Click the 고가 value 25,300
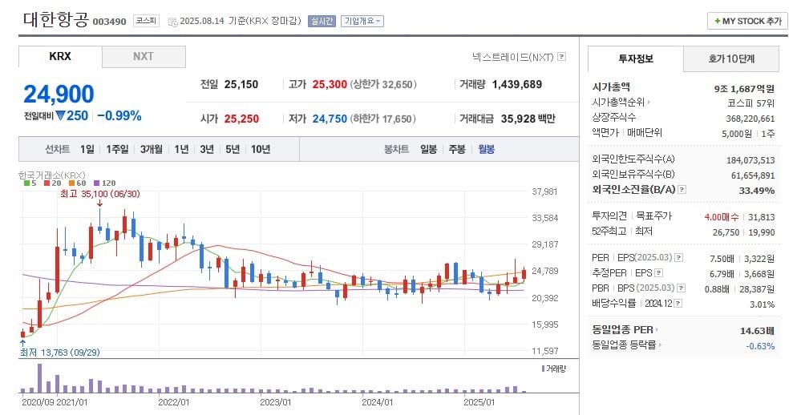The width and height of the screenshot is (797, 415). [330, 84]
